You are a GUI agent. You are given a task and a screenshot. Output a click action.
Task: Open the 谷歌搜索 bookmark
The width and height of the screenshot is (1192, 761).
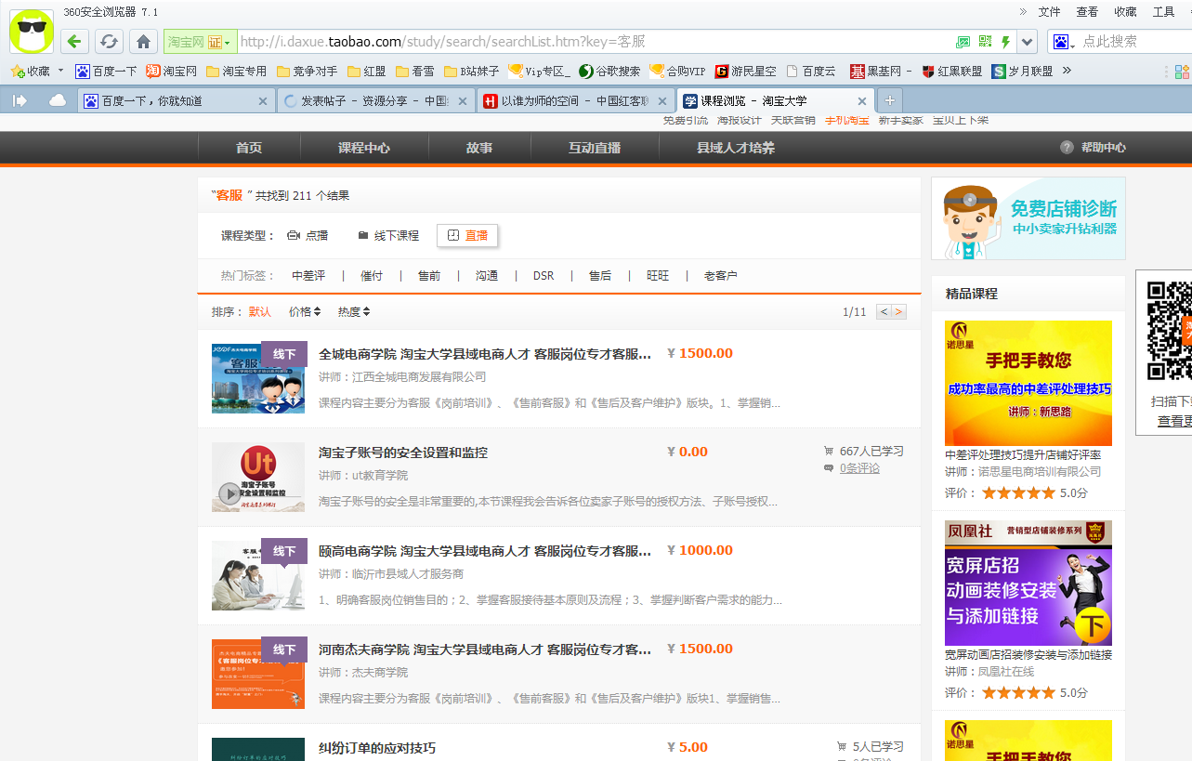click(x=609, y=71)
